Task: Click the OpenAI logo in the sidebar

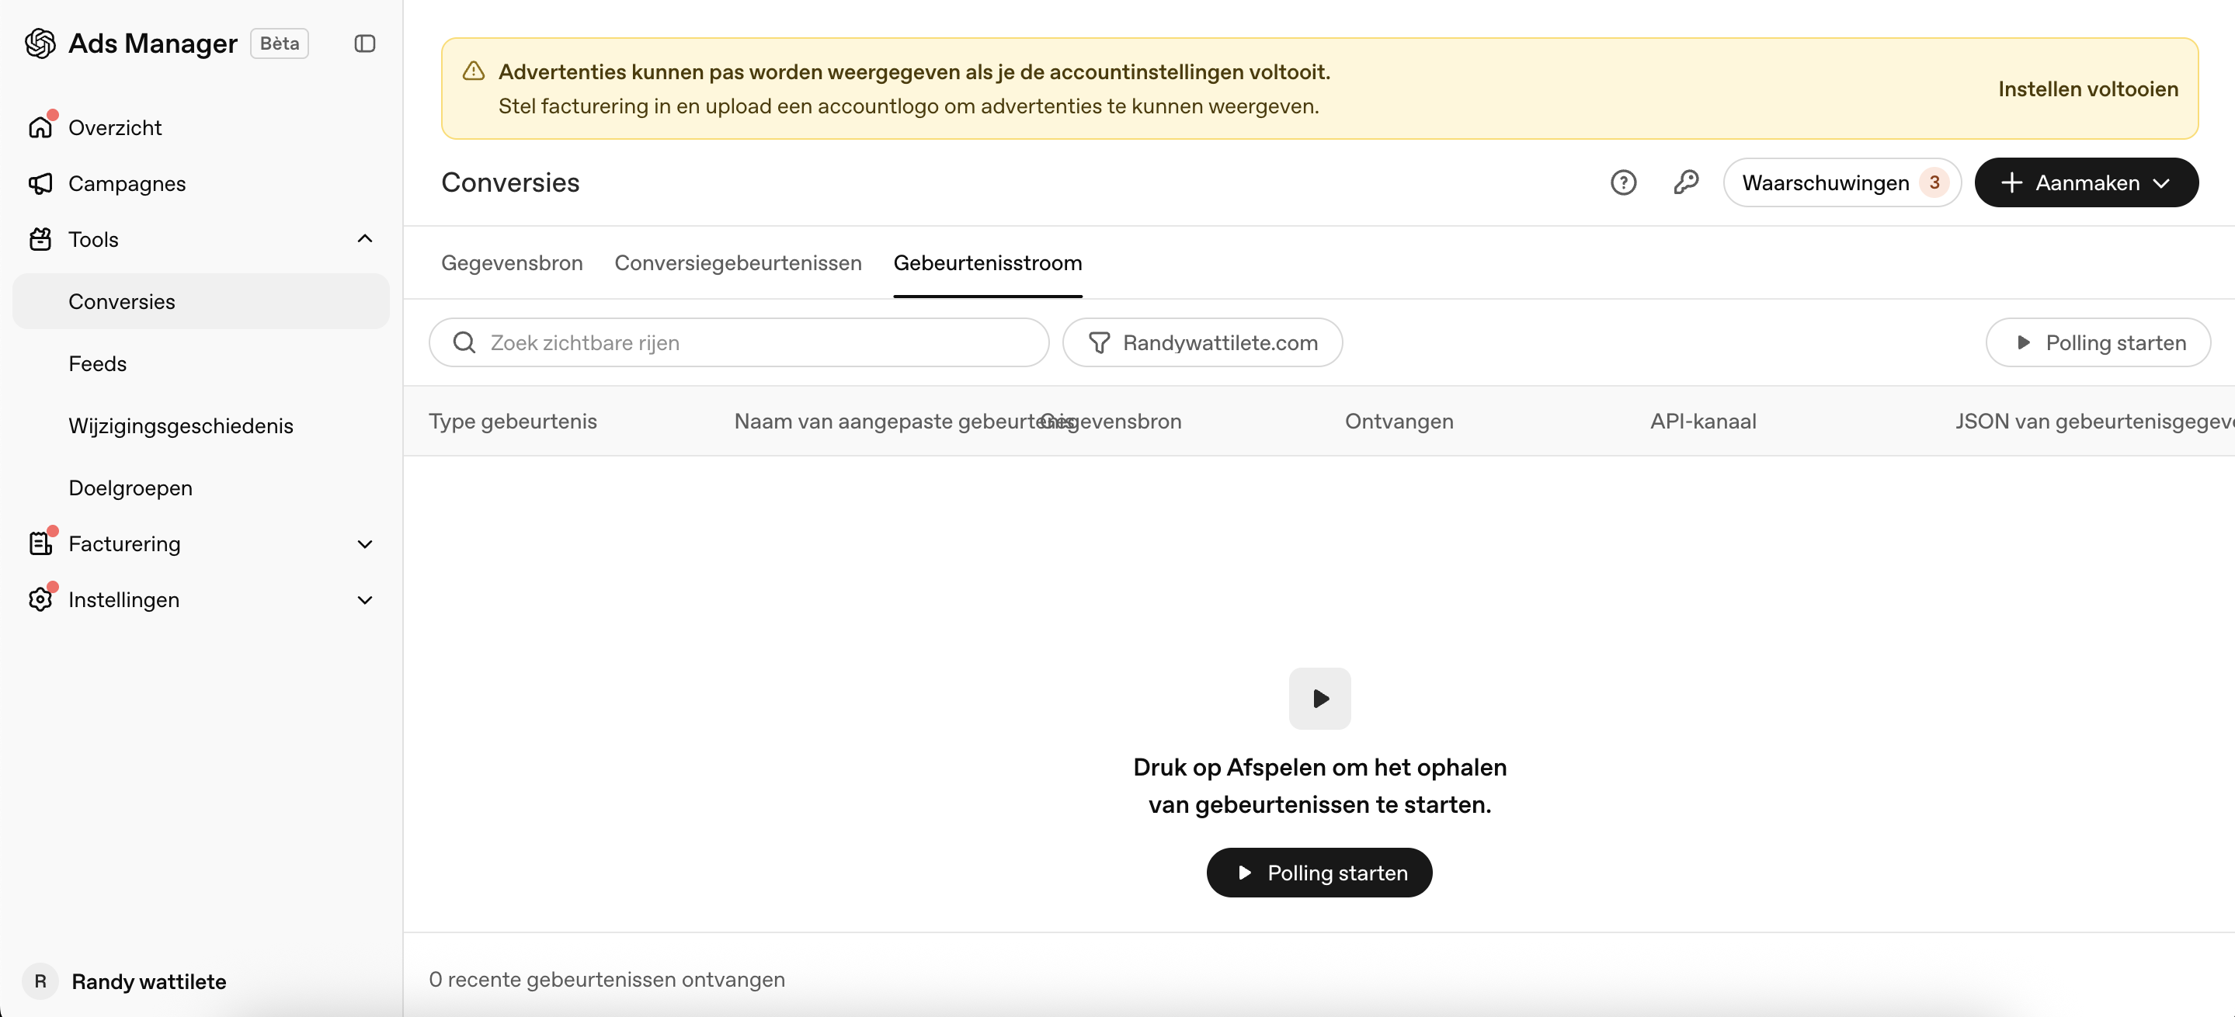Action: [x=40, y=43]
